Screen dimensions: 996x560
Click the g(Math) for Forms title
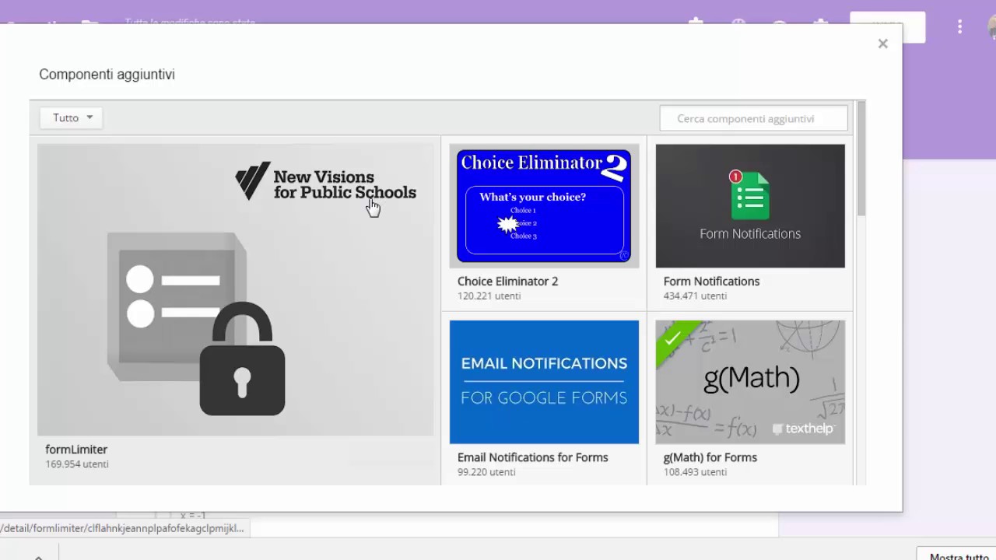[710, 457]
